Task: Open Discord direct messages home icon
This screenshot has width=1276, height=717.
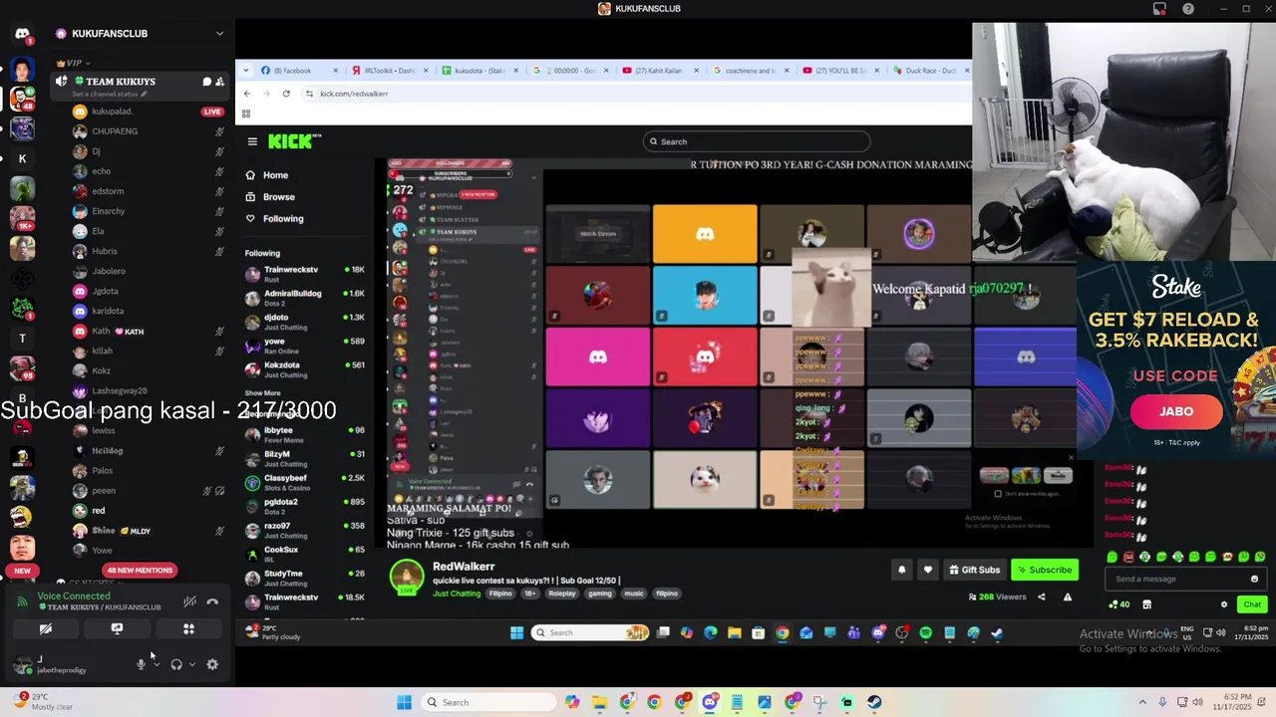Action: 22,34
